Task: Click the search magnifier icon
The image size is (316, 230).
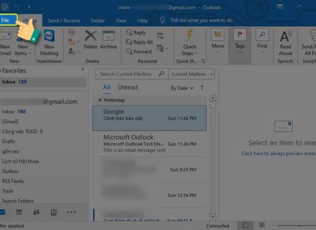Action: (161, 74)
